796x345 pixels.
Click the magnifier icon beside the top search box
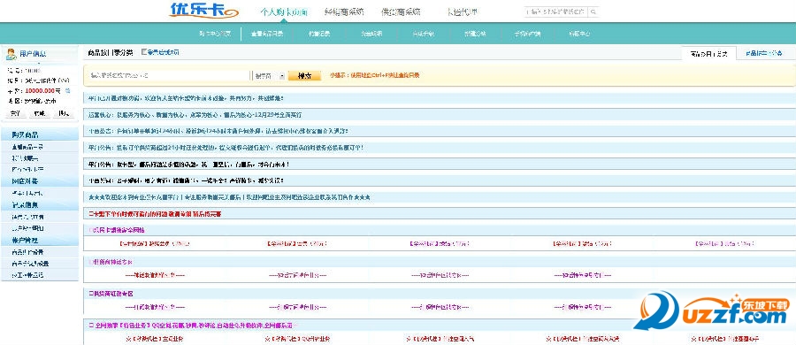(593, 11)
